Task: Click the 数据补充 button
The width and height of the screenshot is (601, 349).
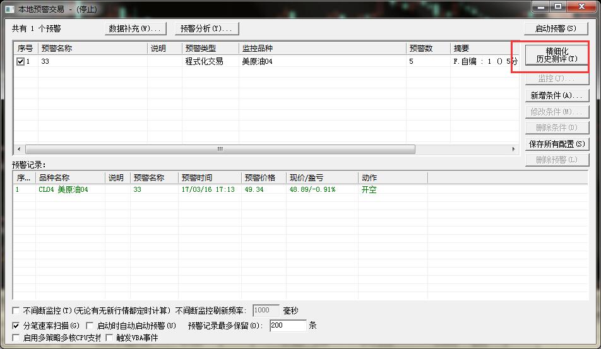Action: click(136, 28)
